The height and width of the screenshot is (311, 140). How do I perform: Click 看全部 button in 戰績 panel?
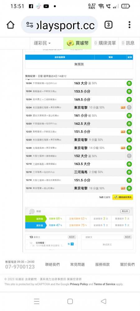pyautogui.click(x=125, y=211)
